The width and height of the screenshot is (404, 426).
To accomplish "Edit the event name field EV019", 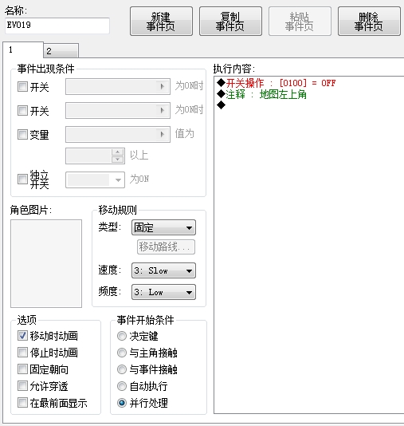I will [57, 26].
